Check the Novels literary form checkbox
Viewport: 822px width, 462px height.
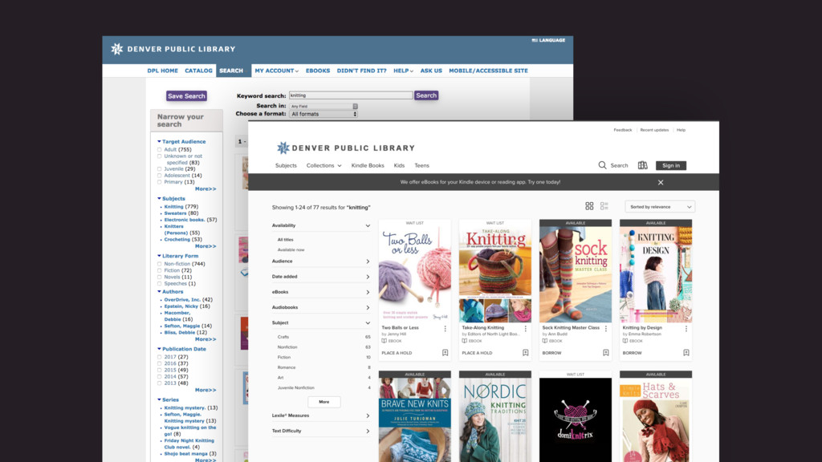160,277
